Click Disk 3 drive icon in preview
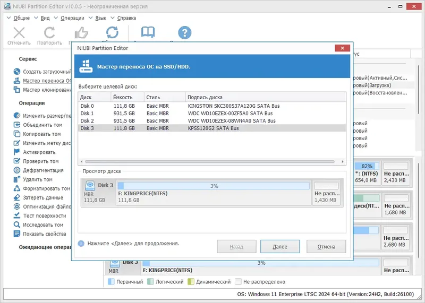This screenshot has width=425, height=303. tap(90, 186)
